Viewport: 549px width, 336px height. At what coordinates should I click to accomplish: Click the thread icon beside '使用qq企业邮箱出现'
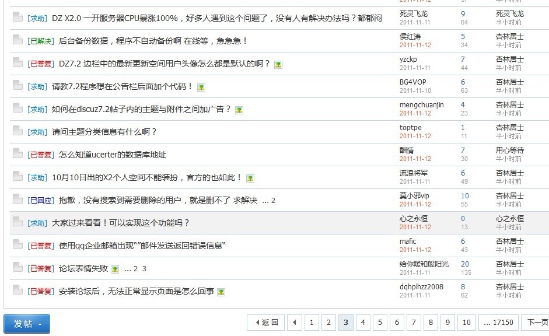[18, 244]
